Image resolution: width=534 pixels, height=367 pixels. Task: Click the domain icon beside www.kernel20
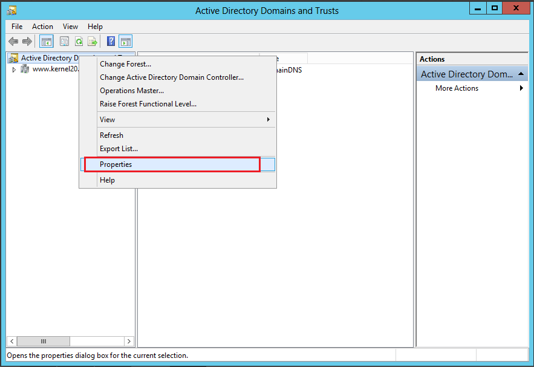[x=25, y=69]
